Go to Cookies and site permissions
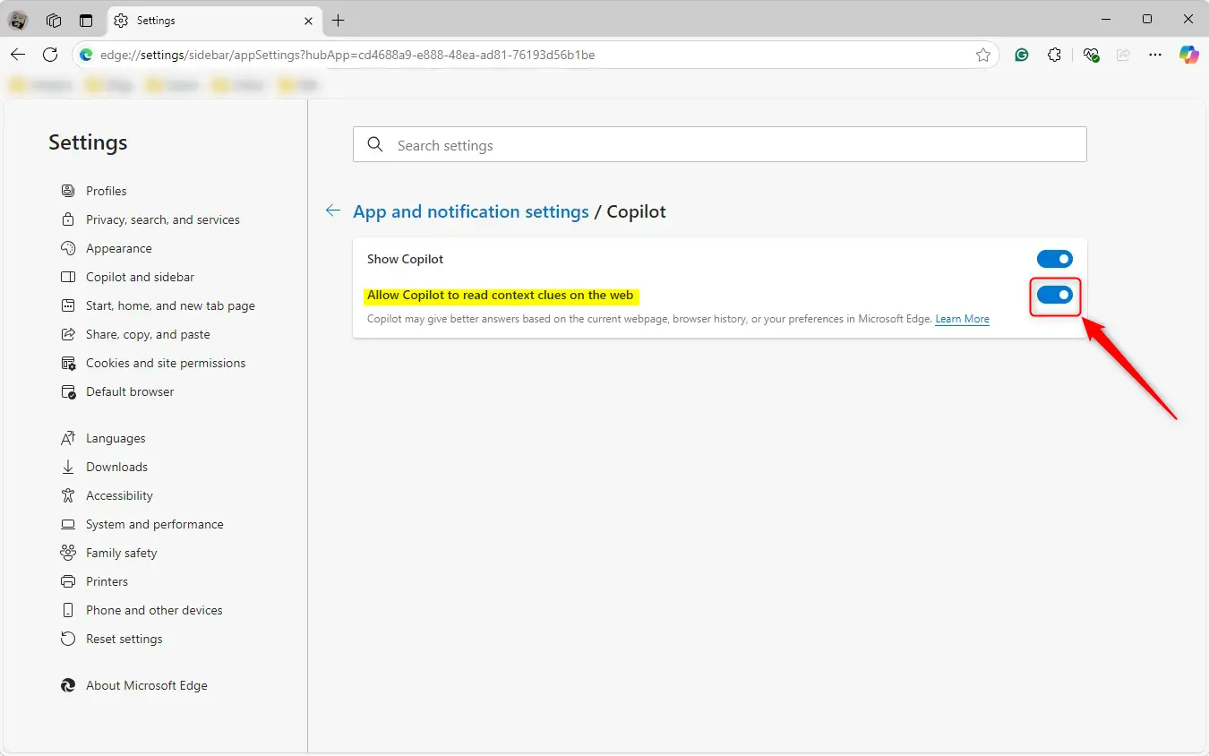 tap(165, 363)
